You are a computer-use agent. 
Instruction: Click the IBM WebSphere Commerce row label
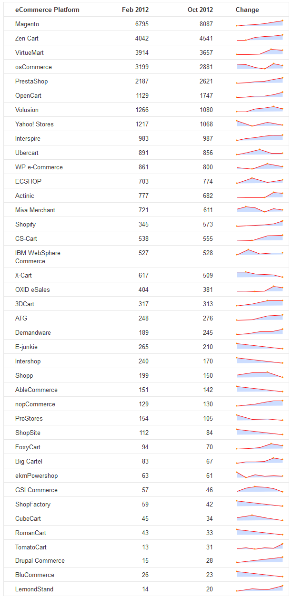point(38,257)
